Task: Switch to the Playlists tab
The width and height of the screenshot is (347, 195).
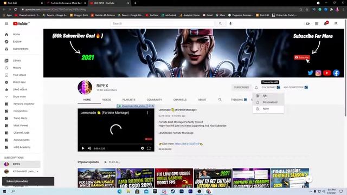Action: pyautogui.click(x=128, y=100)
